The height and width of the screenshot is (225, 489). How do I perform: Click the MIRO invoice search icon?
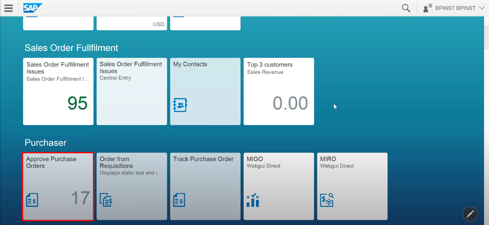coord(327,200)
